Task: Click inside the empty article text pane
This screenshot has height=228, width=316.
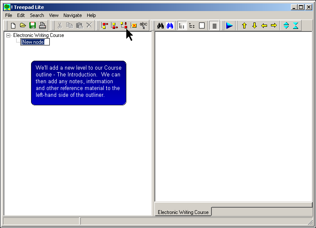Action: coord(233,115)
